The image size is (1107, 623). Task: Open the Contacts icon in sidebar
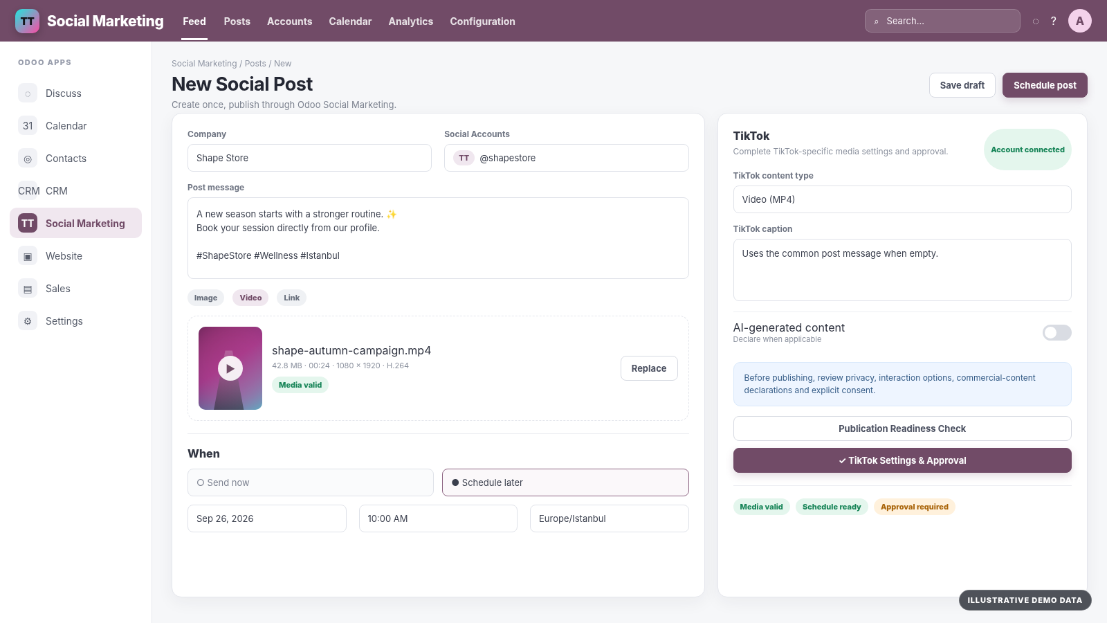click(x=28, y=159)
